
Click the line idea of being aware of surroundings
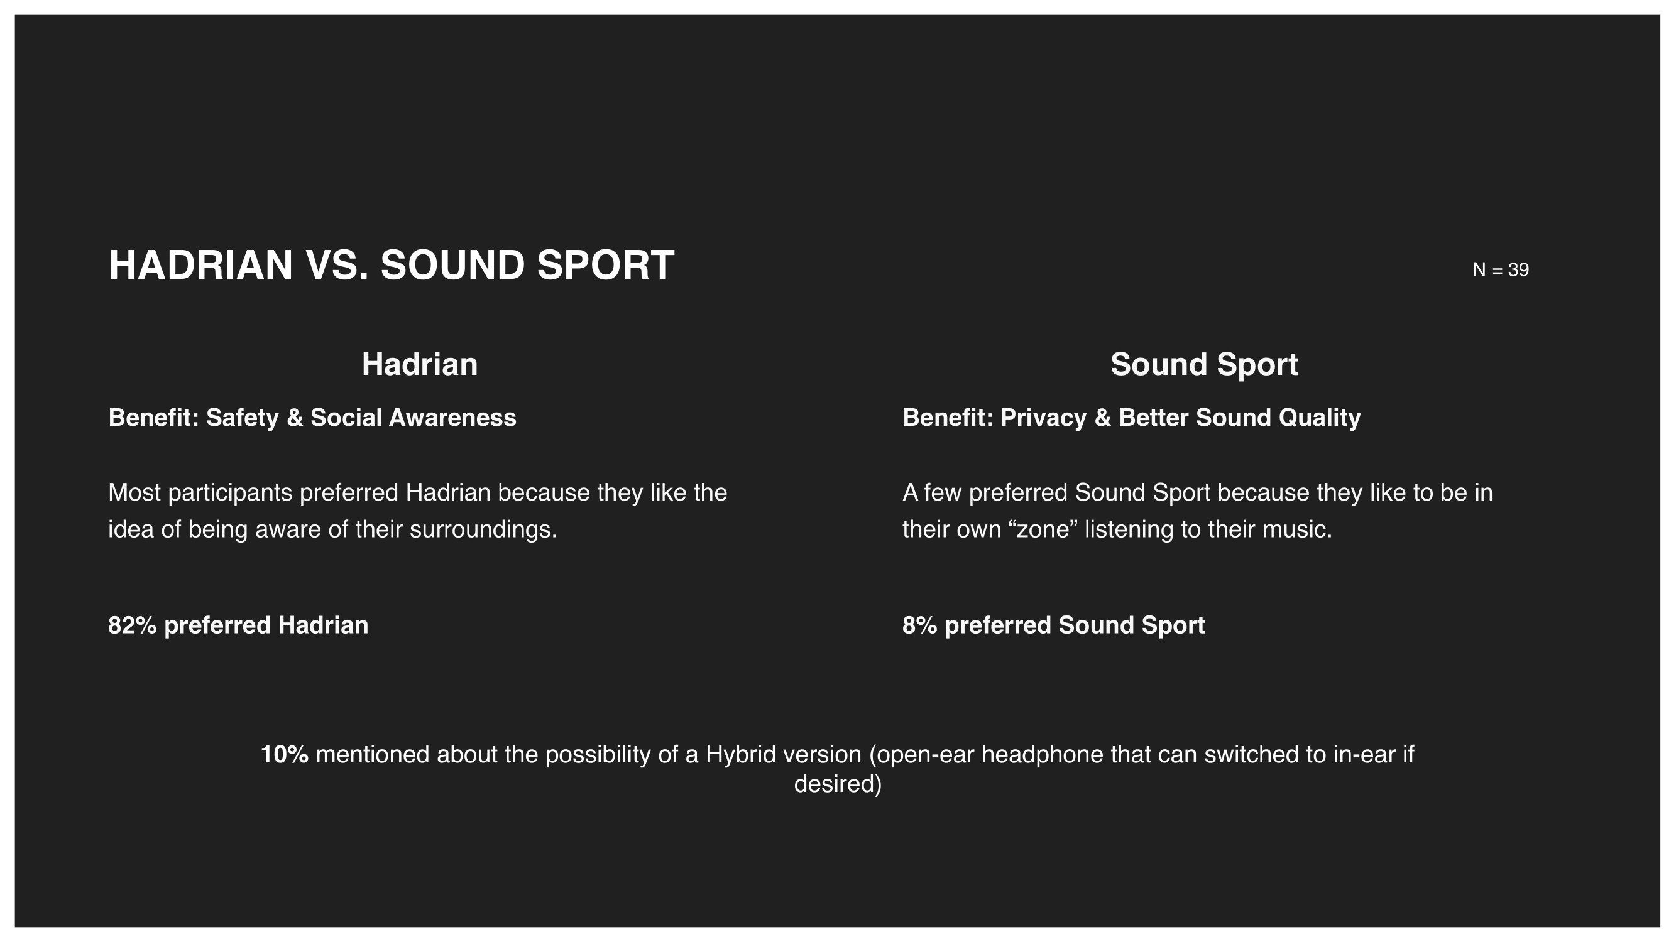coord(332,529)
